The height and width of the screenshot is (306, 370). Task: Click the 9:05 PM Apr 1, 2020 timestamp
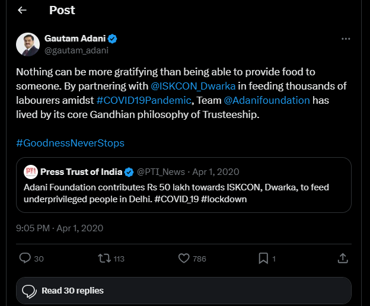(x=60, y=228)
